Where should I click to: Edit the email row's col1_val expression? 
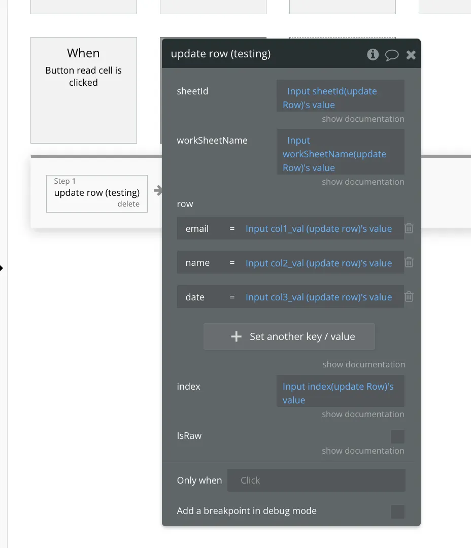click(x=319, y=229)
